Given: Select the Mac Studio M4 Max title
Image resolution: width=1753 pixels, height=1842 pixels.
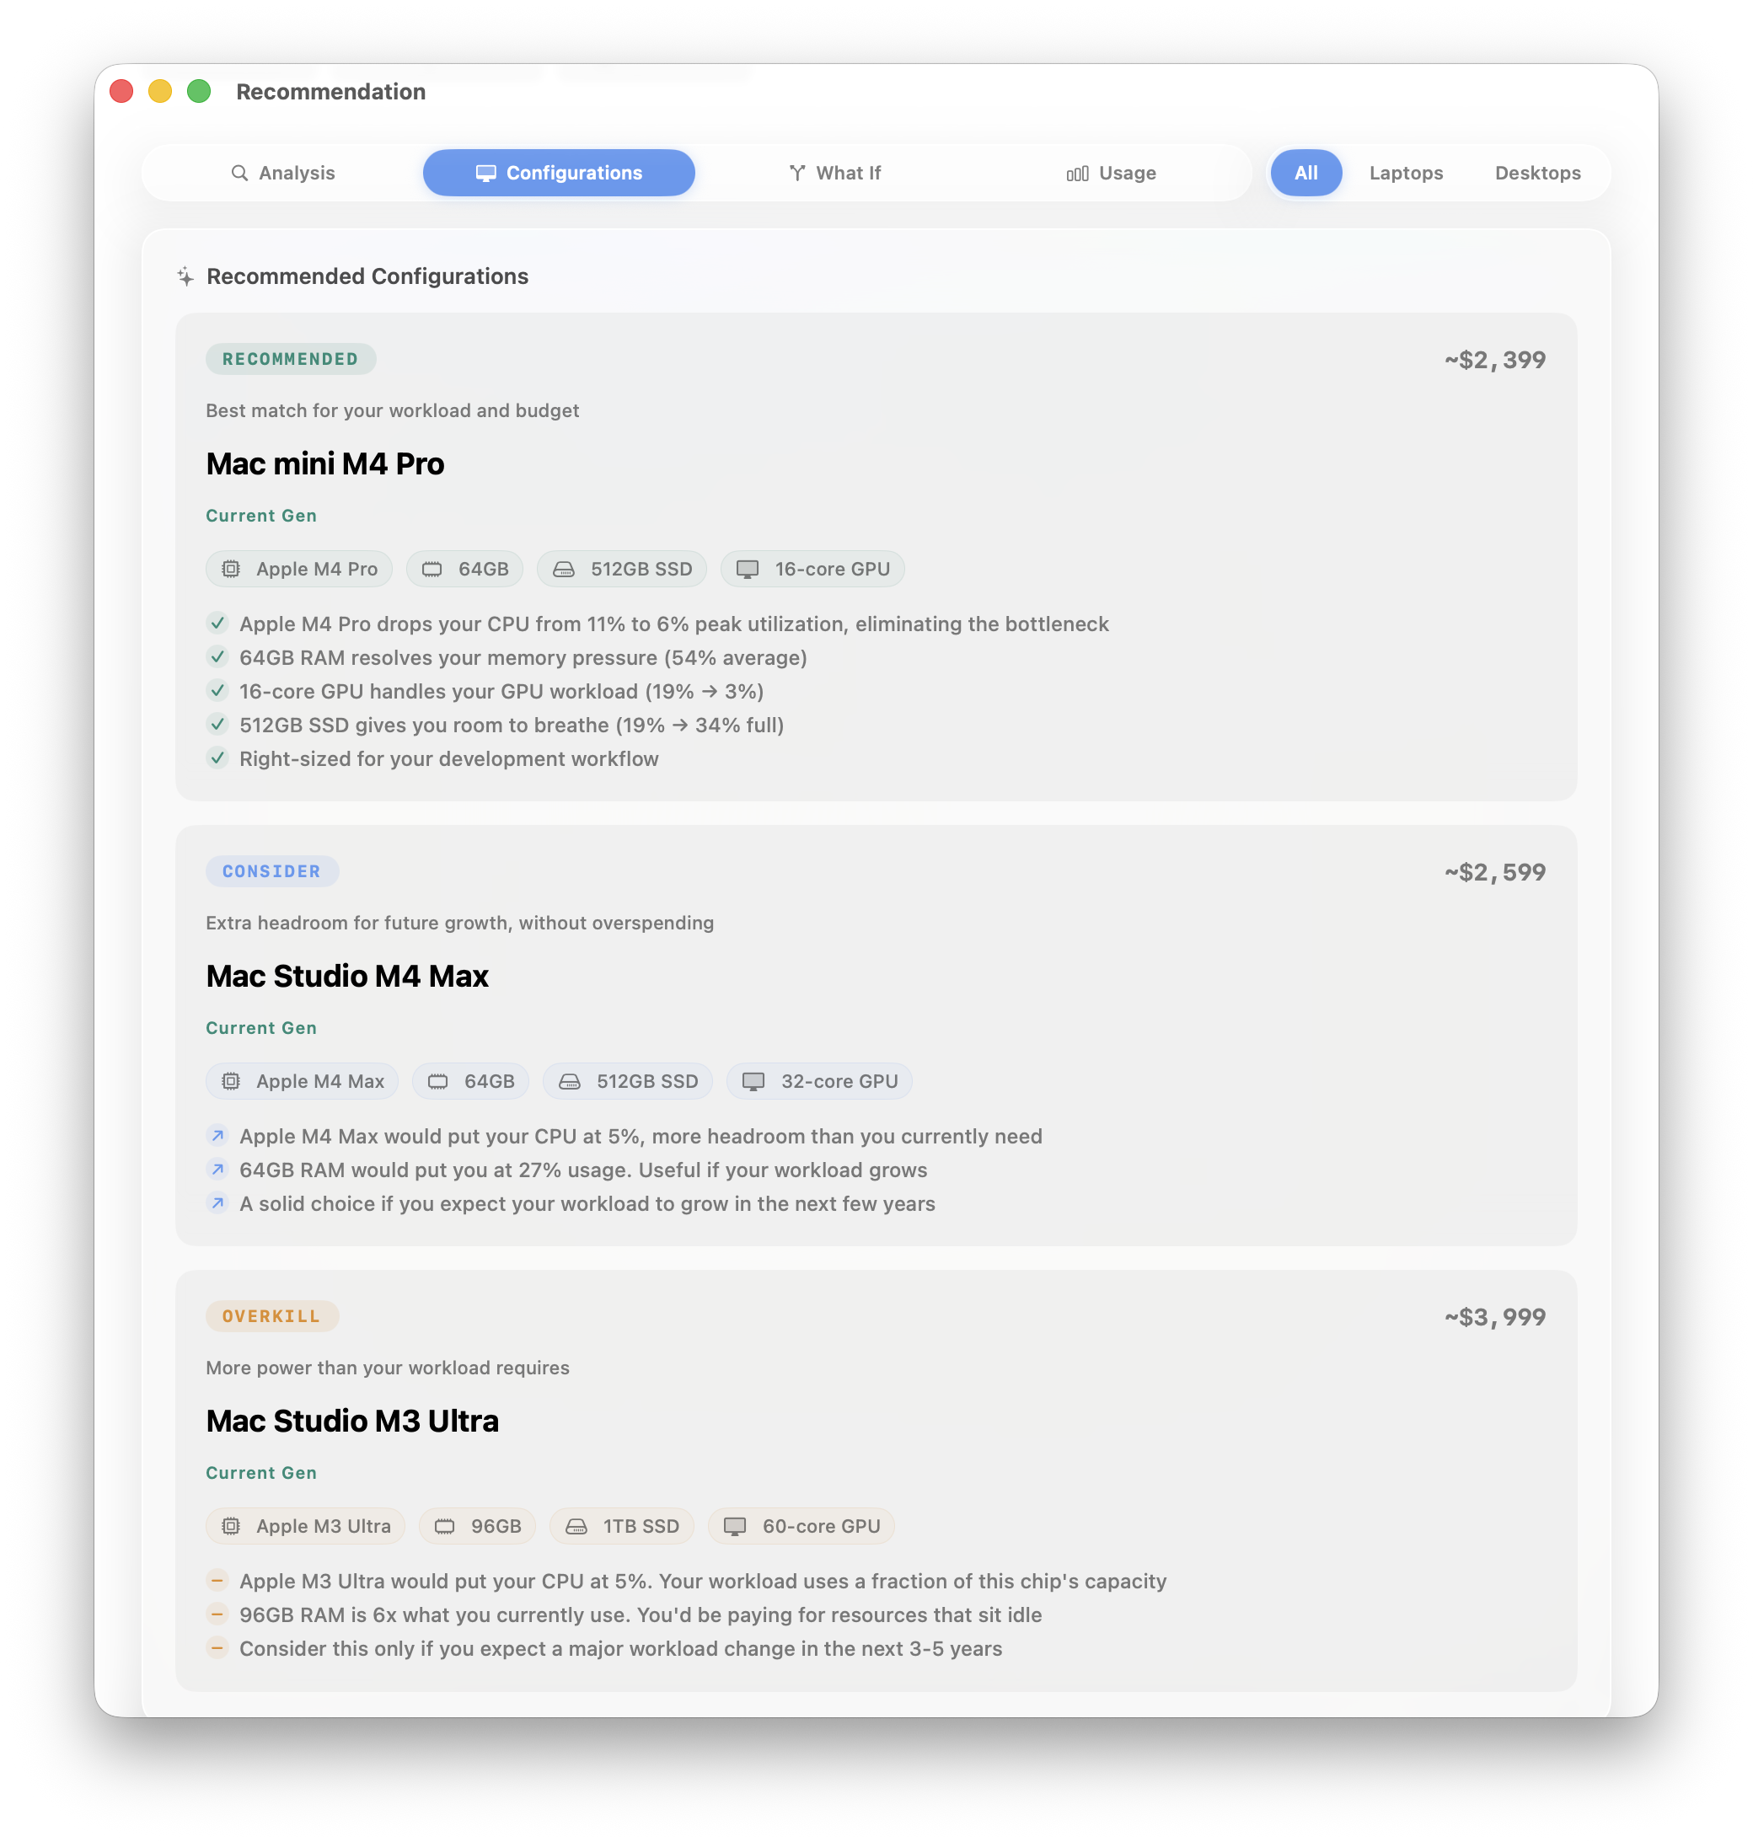Looking at the screenshot, I should coord(346,977).
